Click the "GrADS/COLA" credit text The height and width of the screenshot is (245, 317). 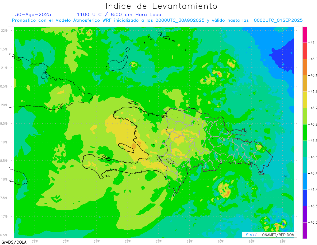click(14, 242)
